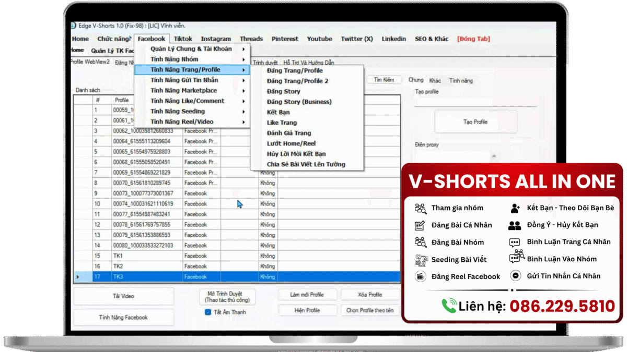627x352 pixels.
Task: Open the Tiktok menu
Action: point(183,39)
